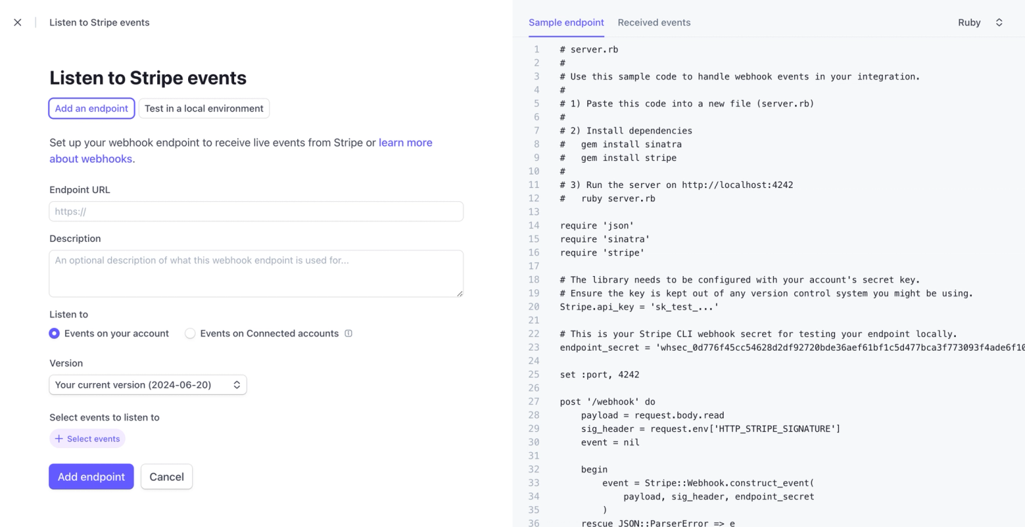Click 'rescue JSON::ParserError => e' line

[x=658, y=523]
